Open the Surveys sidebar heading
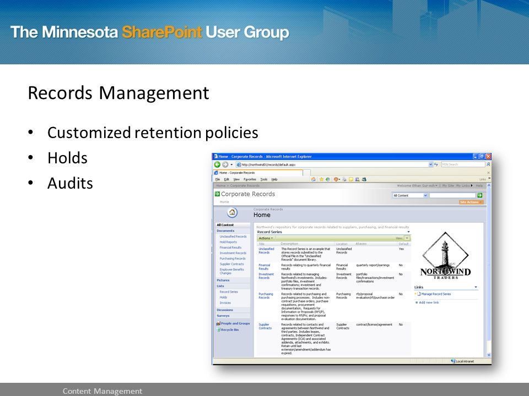The image size is (529, 396). click(223, 316)
